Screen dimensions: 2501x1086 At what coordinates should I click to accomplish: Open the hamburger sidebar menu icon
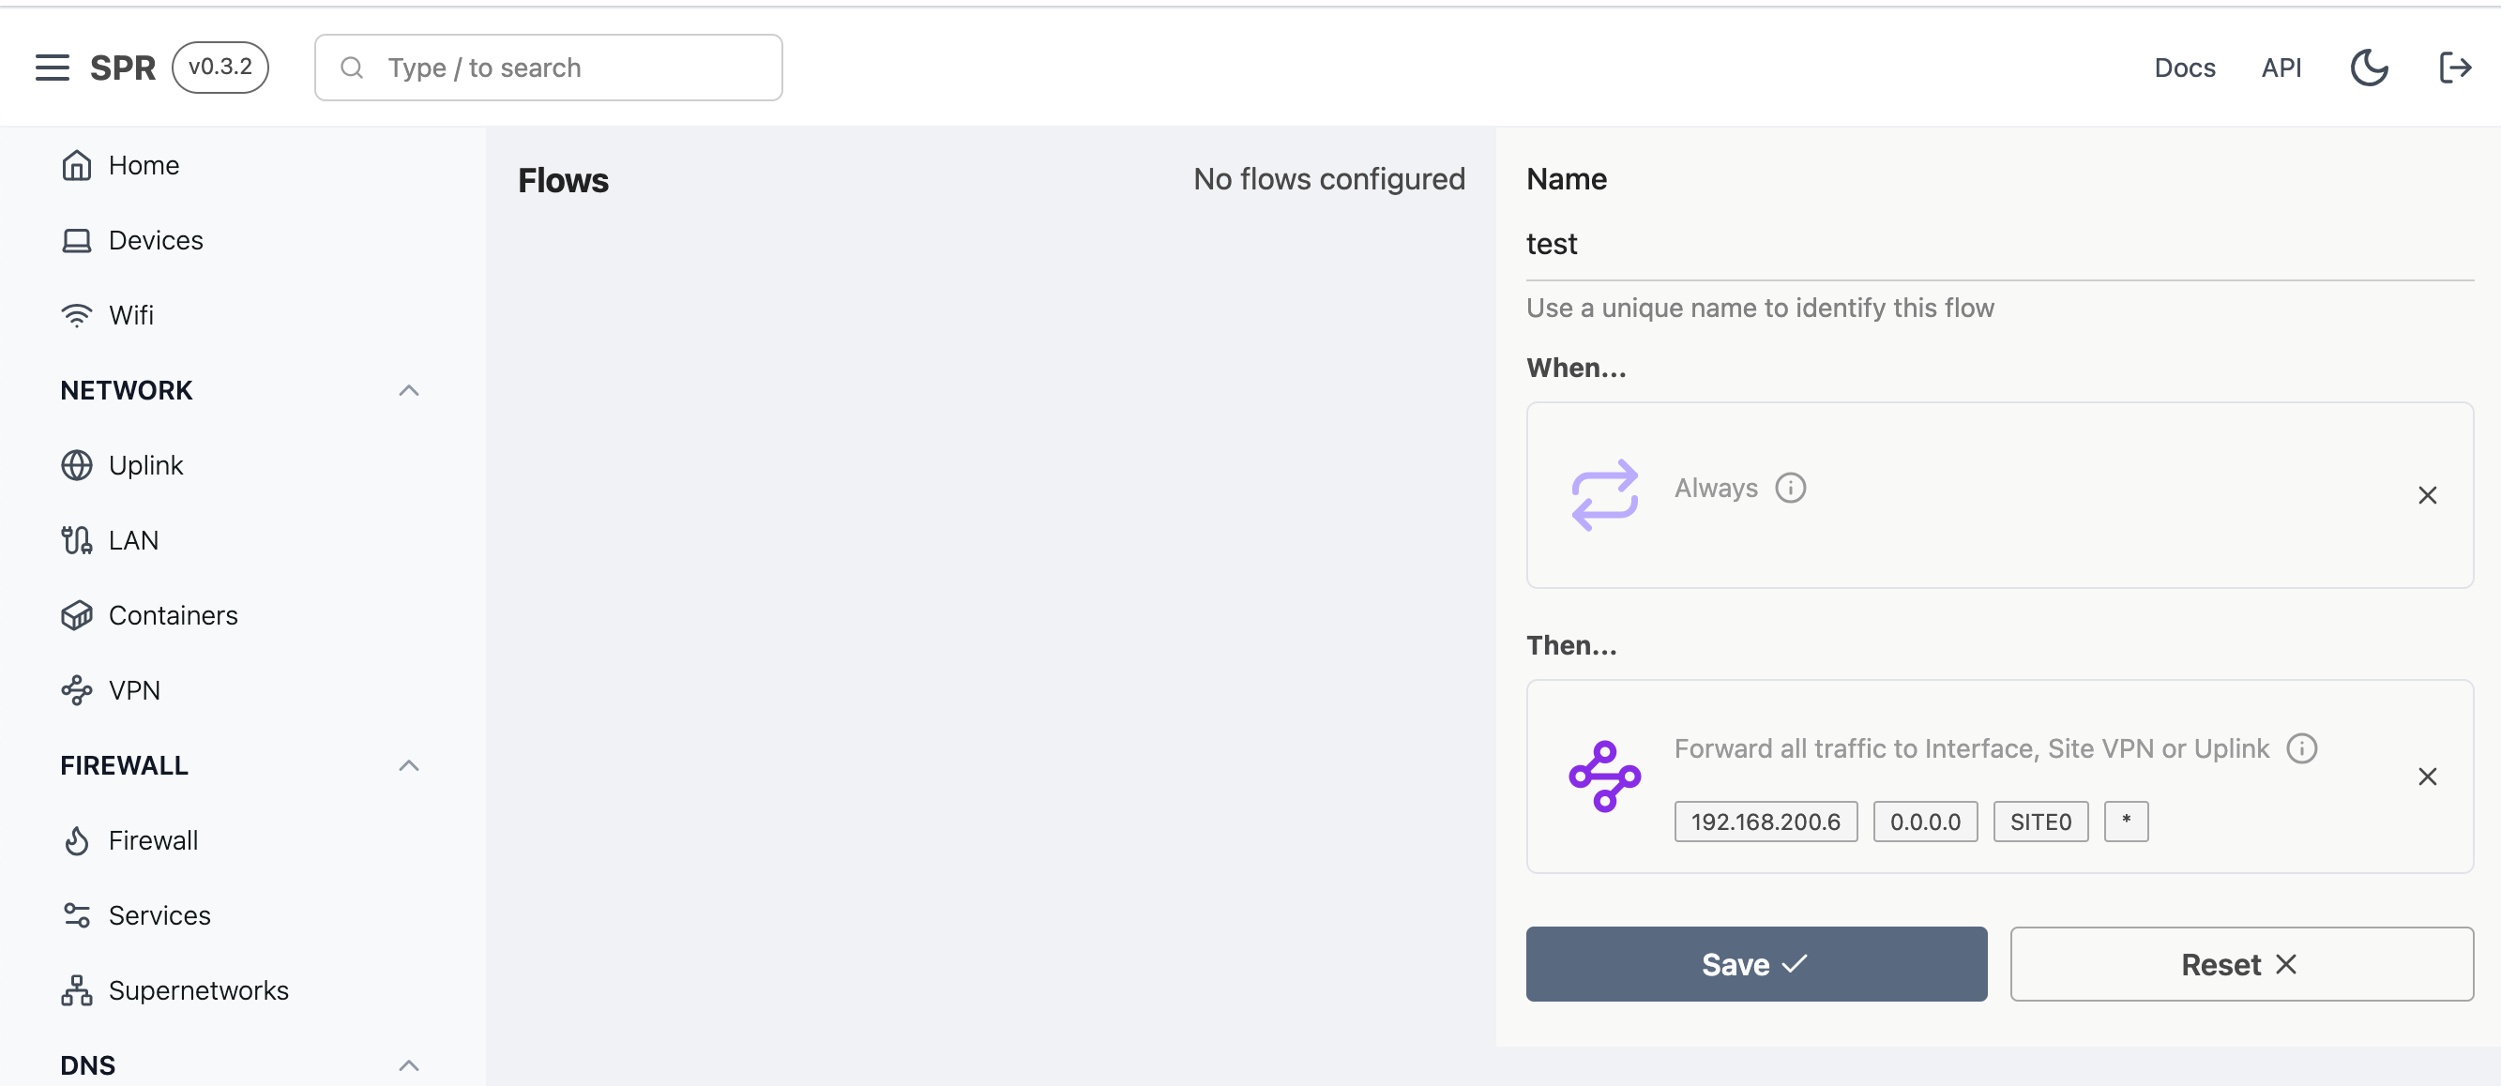pos(53,68)
